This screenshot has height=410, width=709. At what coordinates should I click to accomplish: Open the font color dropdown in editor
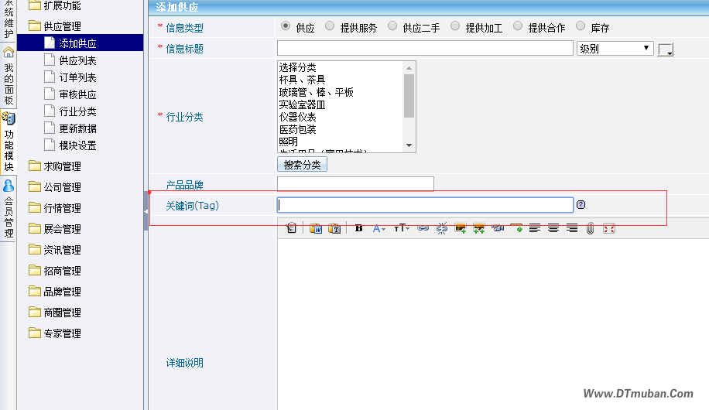pyautogui.click(x=379, y=228)
